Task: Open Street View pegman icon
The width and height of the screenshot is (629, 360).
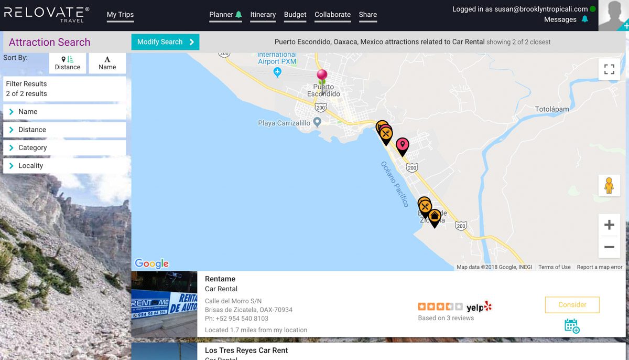Action: tap(609, 186)
